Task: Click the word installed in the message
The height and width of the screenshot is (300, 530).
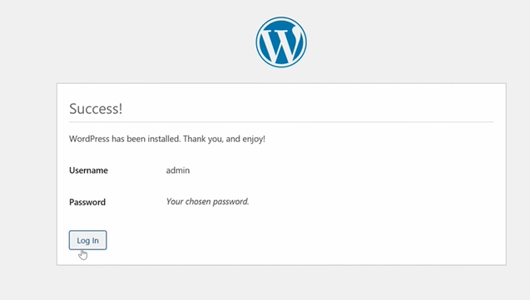Action: pyautogui.click(x=164, y=139)
